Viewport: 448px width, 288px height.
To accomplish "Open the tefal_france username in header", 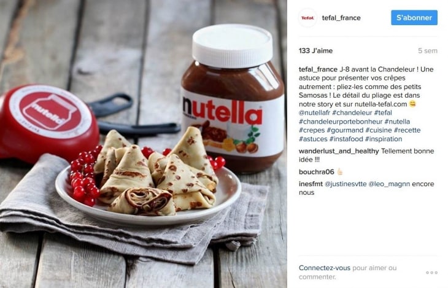I will coord(341,18).
